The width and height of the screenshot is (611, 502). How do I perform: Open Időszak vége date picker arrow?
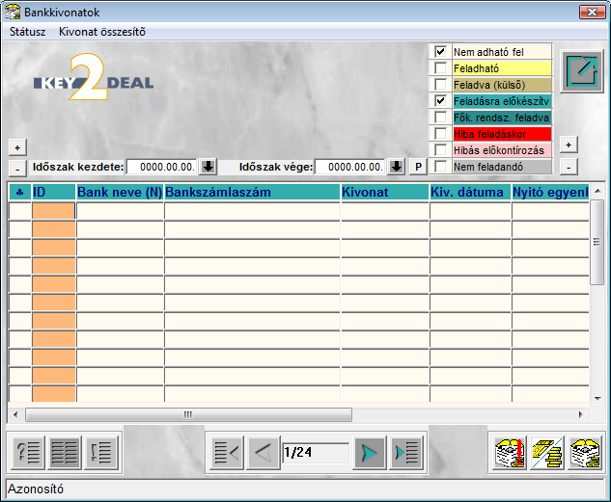pyautogui.click(x=397, y=167)
